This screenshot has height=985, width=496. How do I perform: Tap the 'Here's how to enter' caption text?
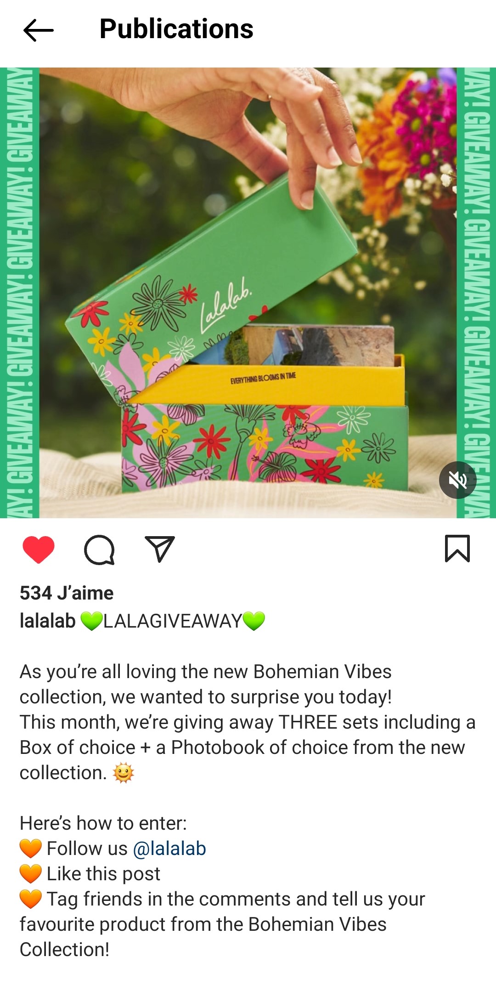pos(103,823)
